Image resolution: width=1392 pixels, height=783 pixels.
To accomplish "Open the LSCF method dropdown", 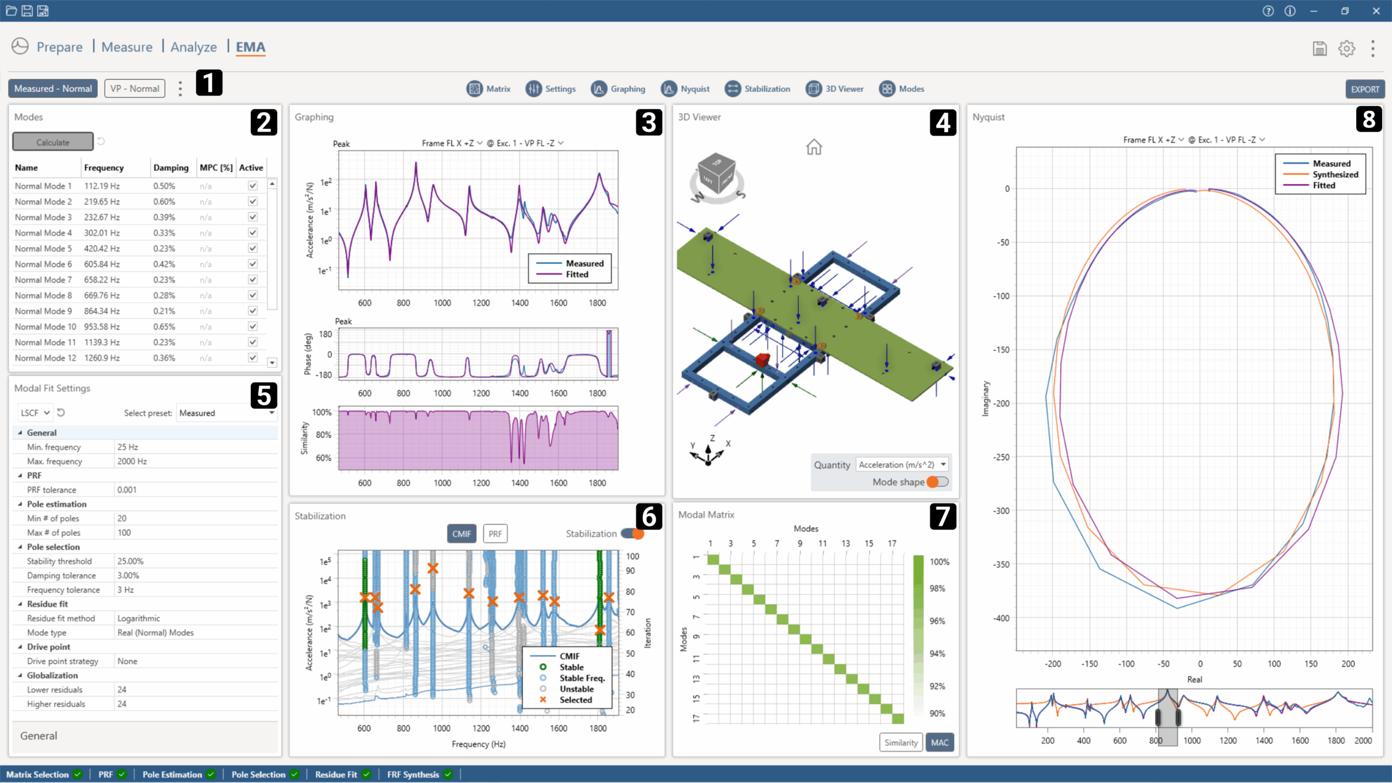I will (x=35, y=413).
